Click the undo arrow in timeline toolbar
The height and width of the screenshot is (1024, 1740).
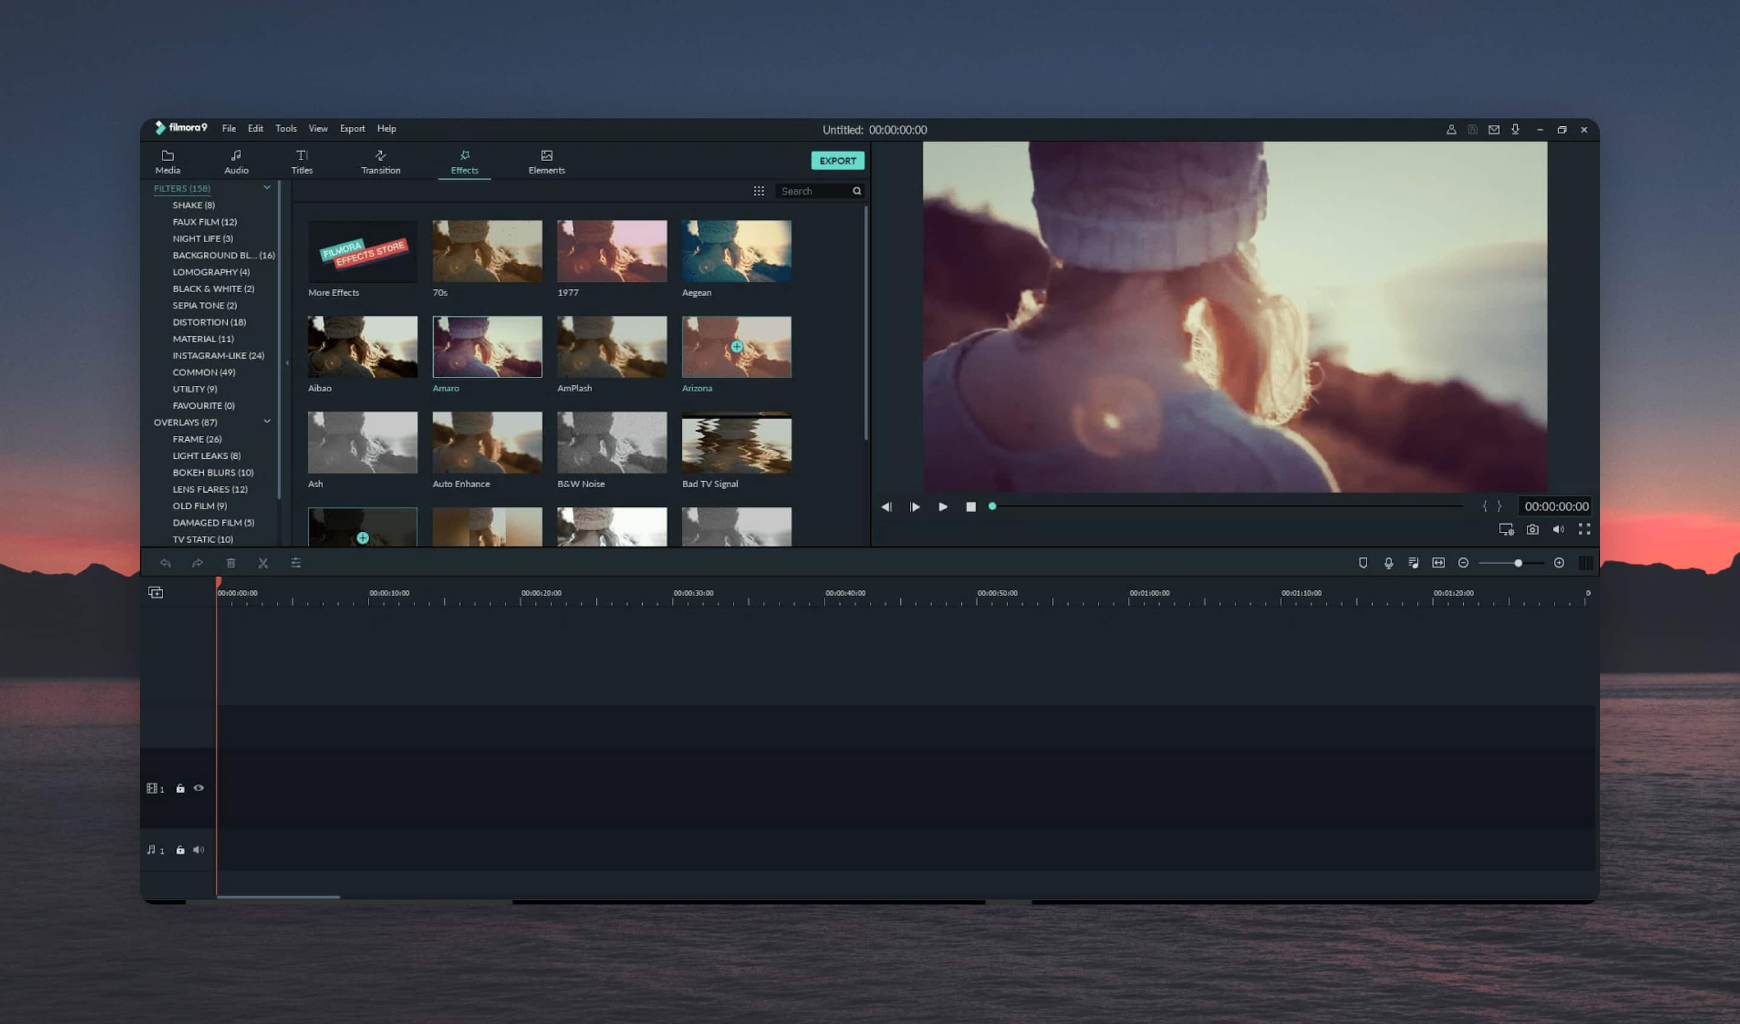pos(165,563)
